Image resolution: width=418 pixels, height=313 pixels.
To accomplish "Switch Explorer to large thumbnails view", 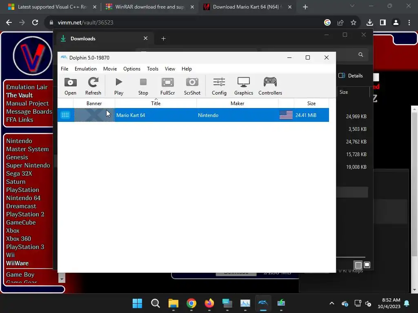I will click(x=367, y=265).
